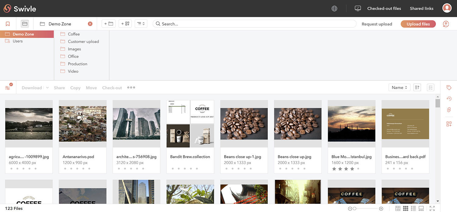Switch to grid thumbnail view

[406, 208]
